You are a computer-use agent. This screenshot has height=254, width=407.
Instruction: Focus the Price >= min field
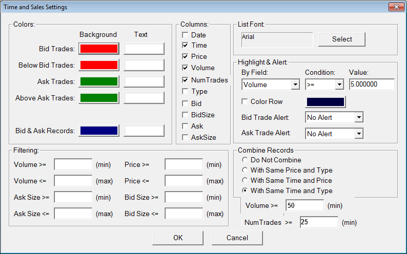[184, 164]
